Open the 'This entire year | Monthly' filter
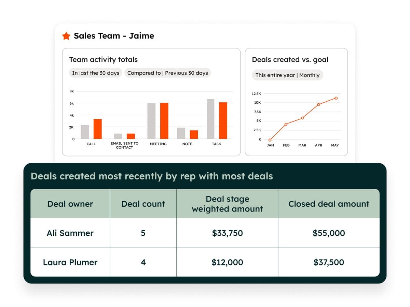This screenshot has height=307, width=410. pos(287,75)
